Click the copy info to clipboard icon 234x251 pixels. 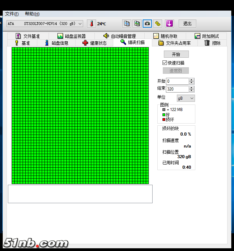[127, 24]
